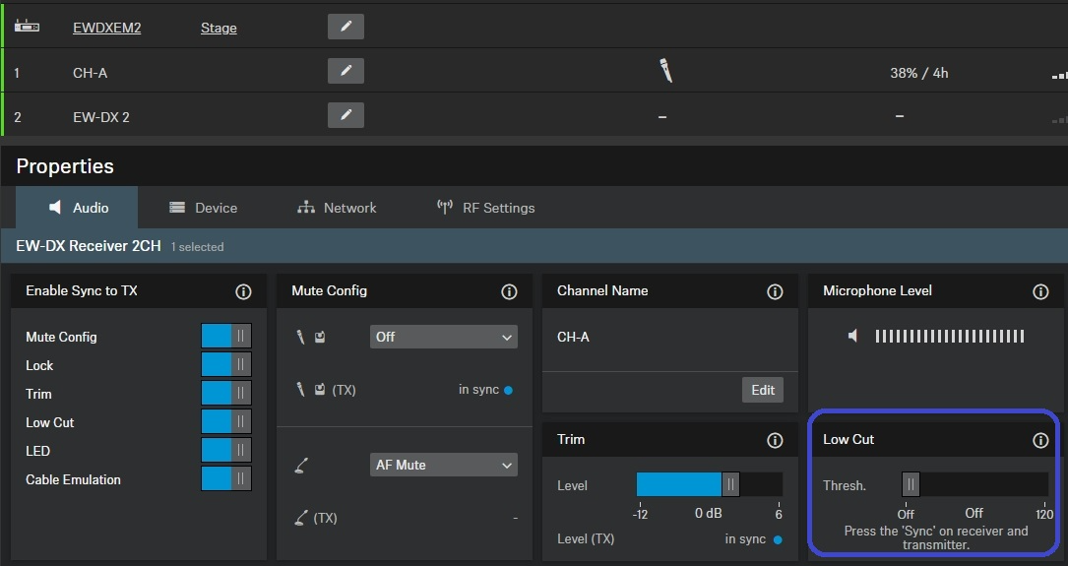The image size is (1068, 566).
Task: Open the mute mode dropdown set to Off
Action: coord(444,337)
